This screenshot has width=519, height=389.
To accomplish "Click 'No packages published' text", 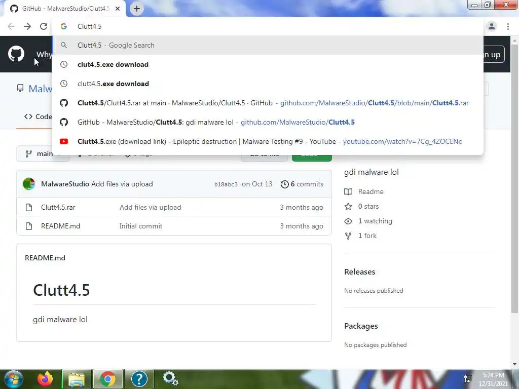I will click(376, 344).
